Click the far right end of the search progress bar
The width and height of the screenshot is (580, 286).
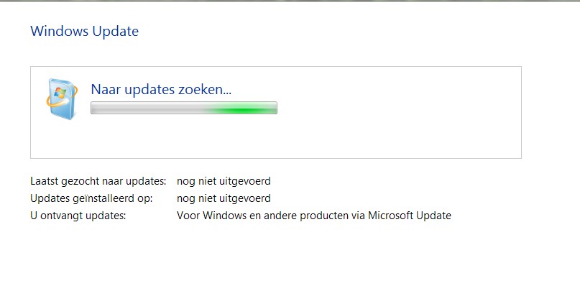(275, 108)
